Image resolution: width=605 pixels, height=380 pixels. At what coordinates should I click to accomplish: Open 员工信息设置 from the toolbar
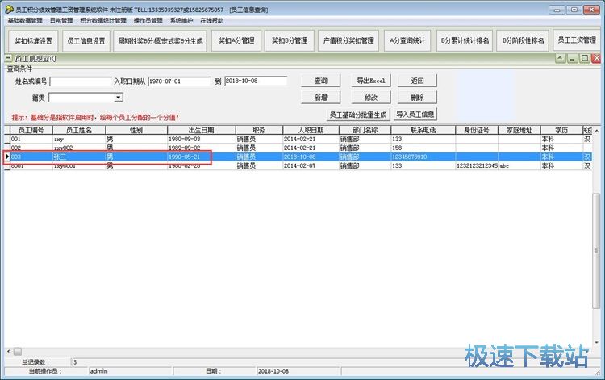(x=86, y=41)
